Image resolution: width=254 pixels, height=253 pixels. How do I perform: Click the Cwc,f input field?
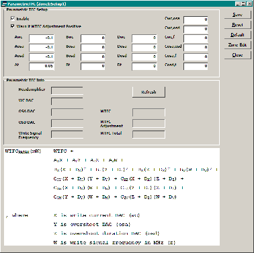coord(196,38)
